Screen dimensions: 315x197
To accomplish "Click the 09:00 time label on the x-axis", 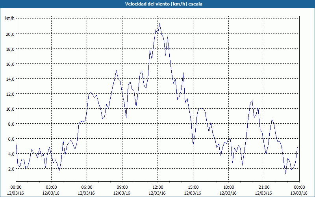I will pyautogui.click(x=122, y=188).
